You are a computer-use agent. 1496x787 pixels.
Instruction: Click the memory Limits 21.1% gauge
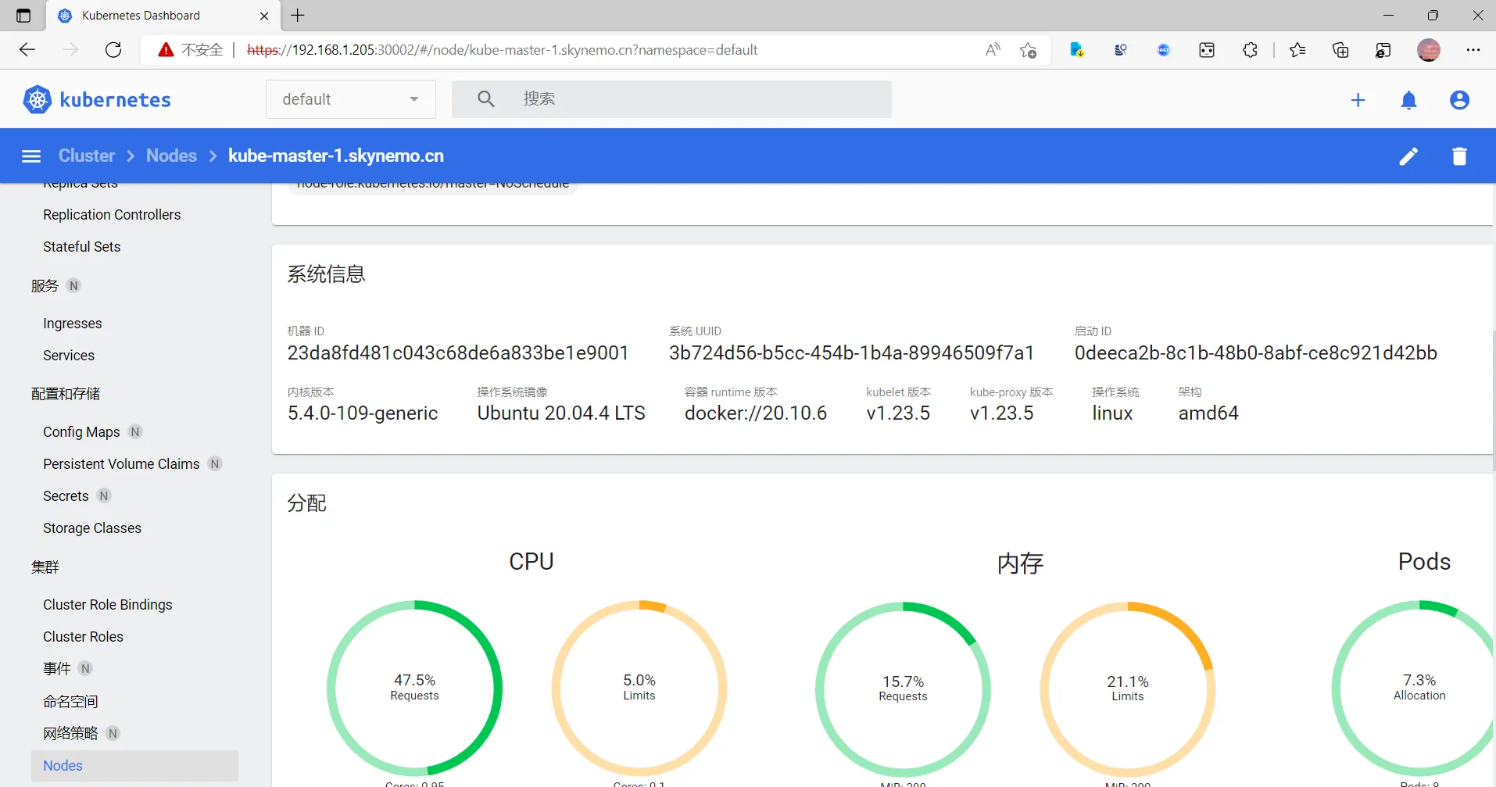[1128, 689]
